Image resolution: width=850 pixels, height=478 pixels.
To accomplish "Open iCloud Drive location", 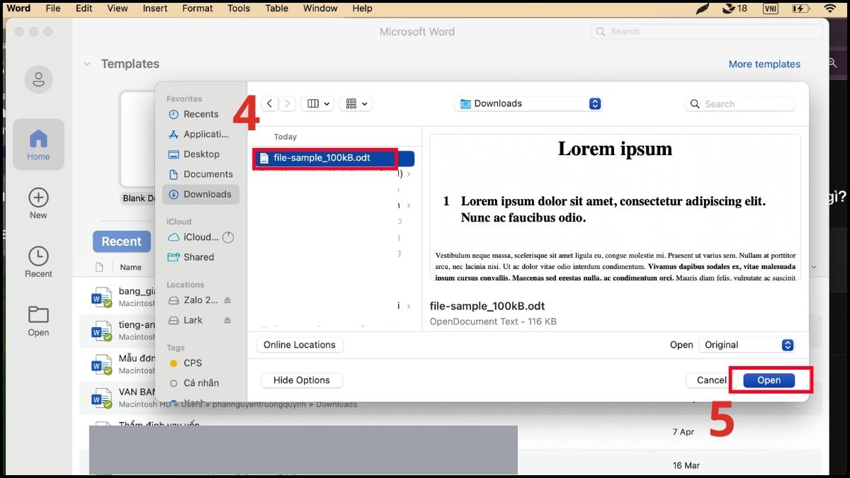I will (193, 237).
